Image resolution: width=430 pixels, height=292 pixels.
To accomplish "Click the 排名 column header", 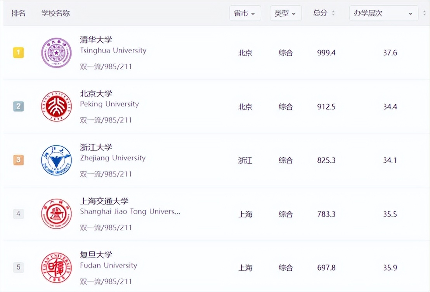I will coord(18,13).
